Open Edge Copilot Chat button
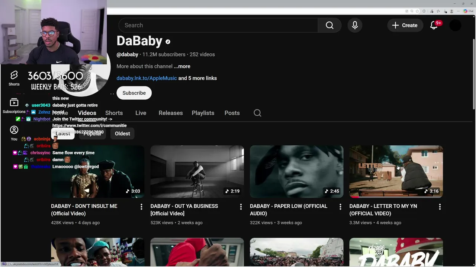This screenshot has height=267, width=476. coord(468,11)
